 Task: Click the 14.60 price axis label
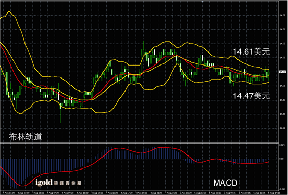click(x=282, y=58)
